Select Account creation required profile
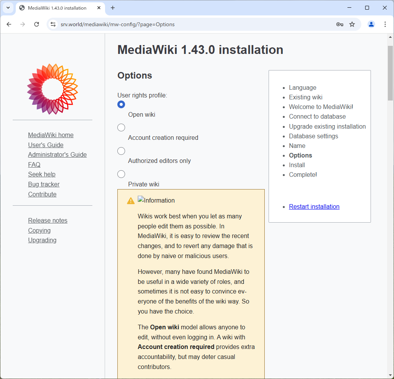This screenshot has height=379, width=394. [x=121, y=127]
